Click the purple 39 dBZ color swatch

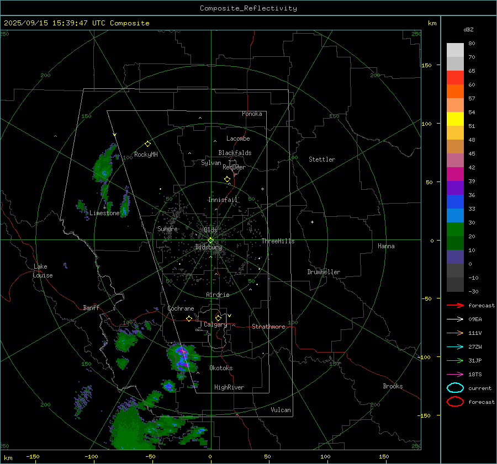(x=455, y=188)
